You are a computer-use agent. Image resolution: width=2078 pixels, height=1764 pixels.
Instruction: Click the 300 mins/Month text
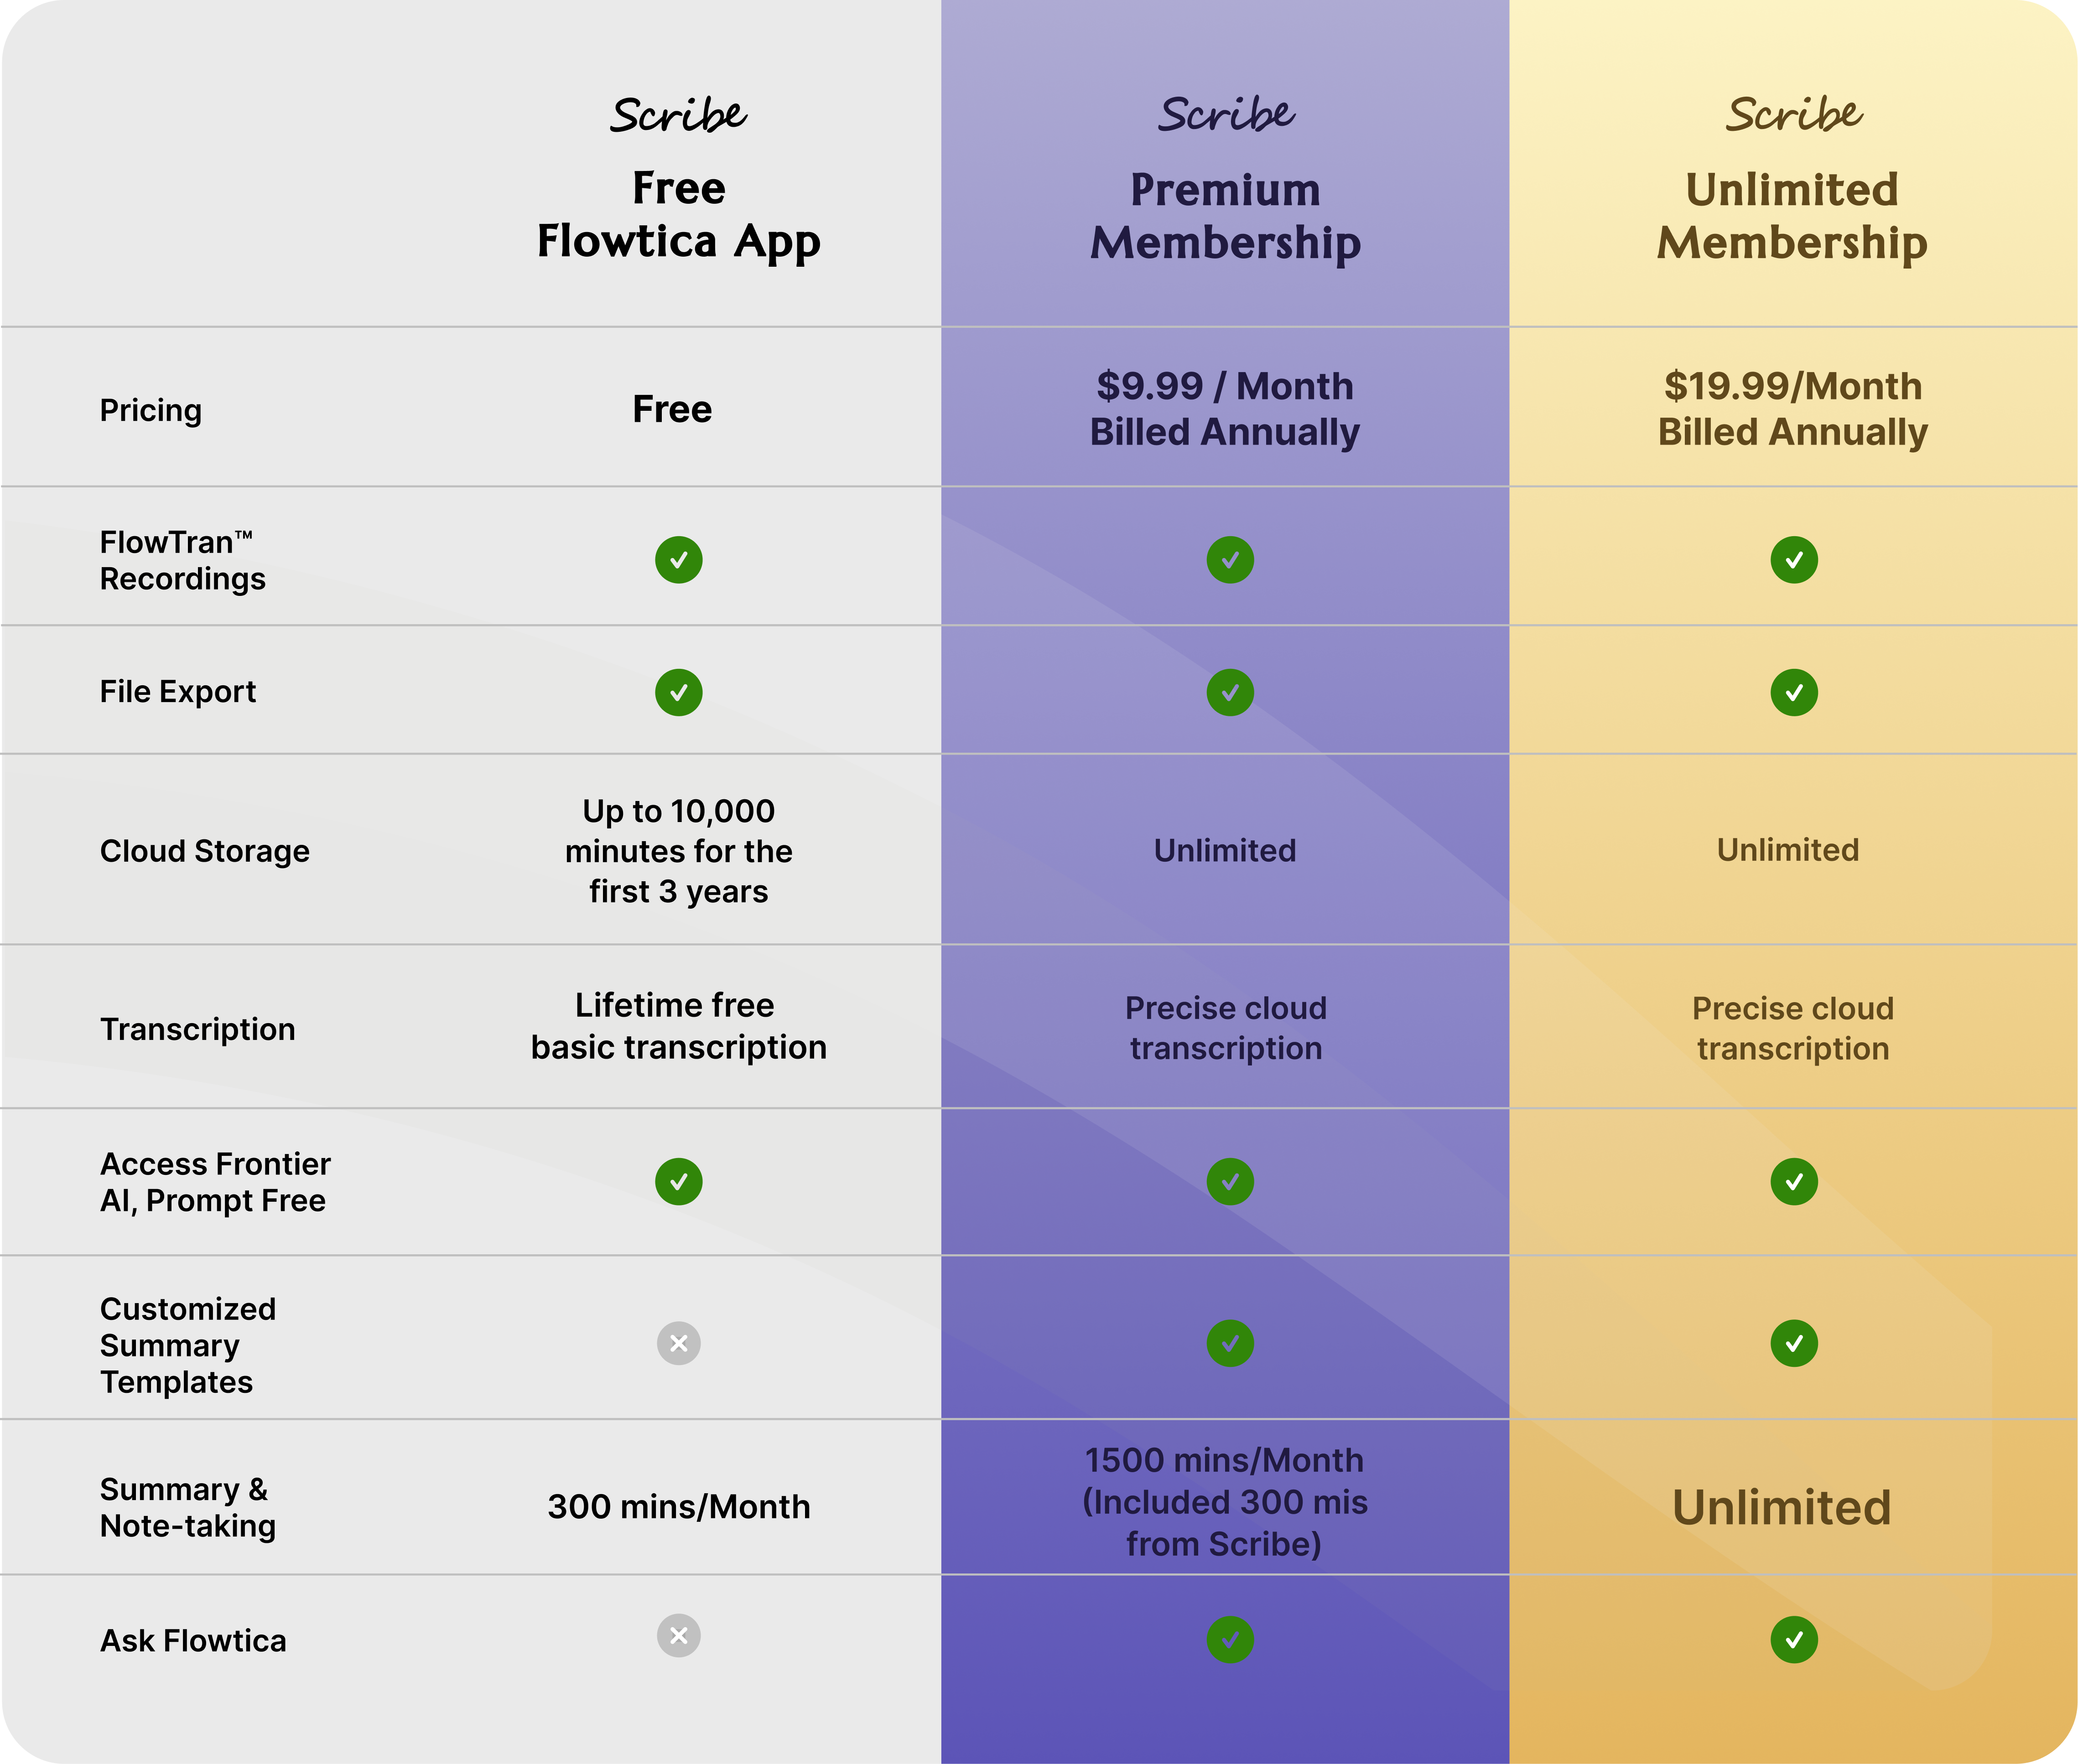(678, 1507)
